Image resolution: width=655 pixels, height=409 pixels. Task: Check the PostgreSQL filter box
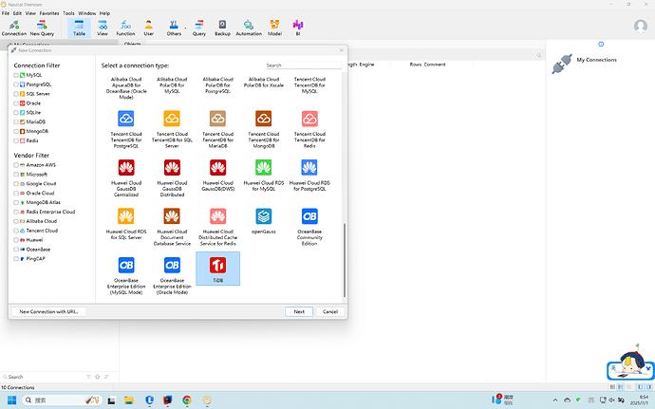(16, 84)
